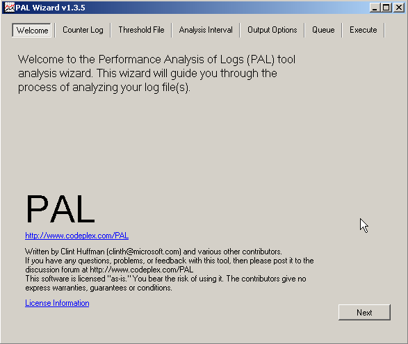Minimize the PAL Wizard window
This screenshot has height=344, width=408.
click(x=375, y=8)
